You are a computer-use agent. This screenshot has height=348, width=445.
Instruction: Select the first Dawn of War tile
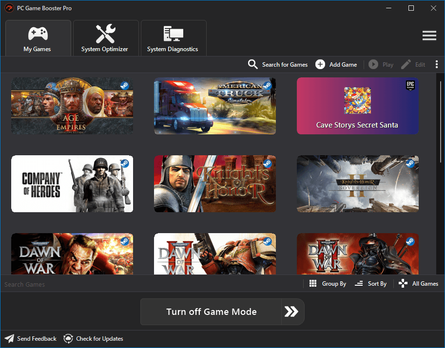72,254
